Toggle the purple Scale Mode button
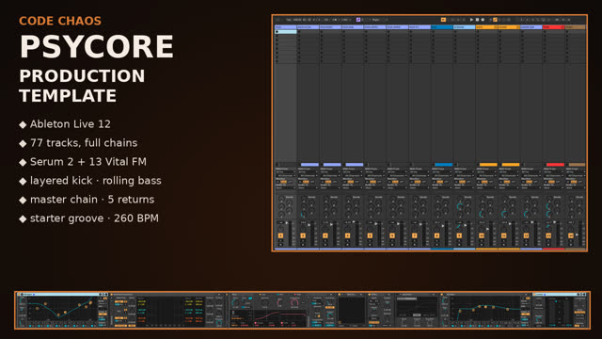 pyautogui.click(x=358, y=19)
